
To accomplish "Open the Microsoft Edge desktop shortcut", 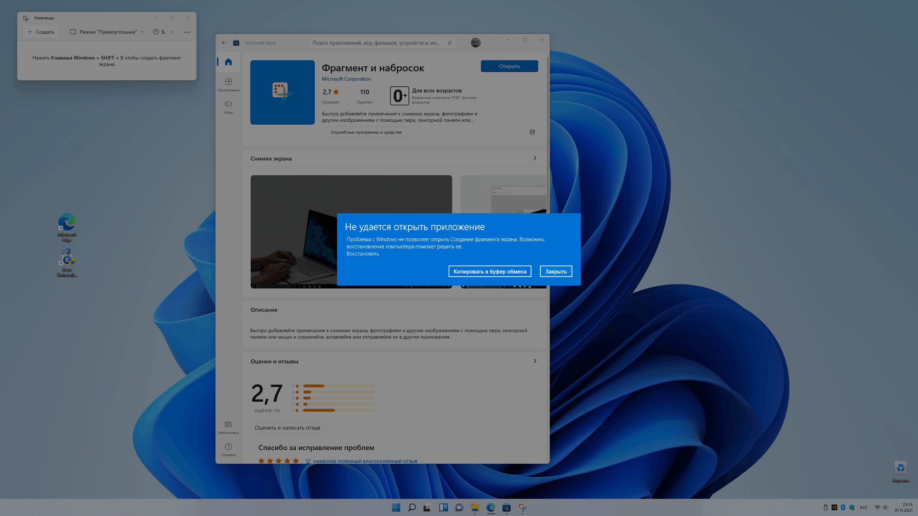I will click(x=67, y=228).
